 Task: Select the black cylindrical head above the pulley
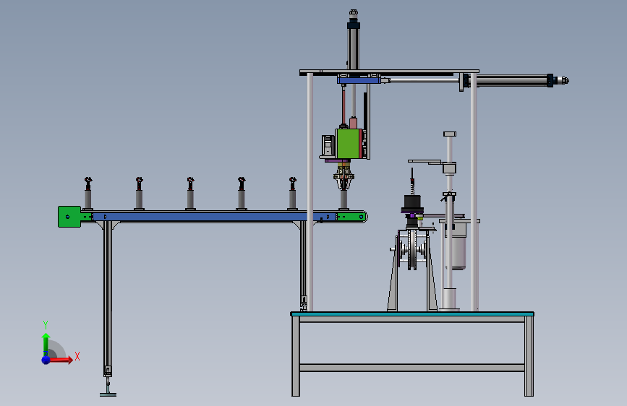click(412, 202)
